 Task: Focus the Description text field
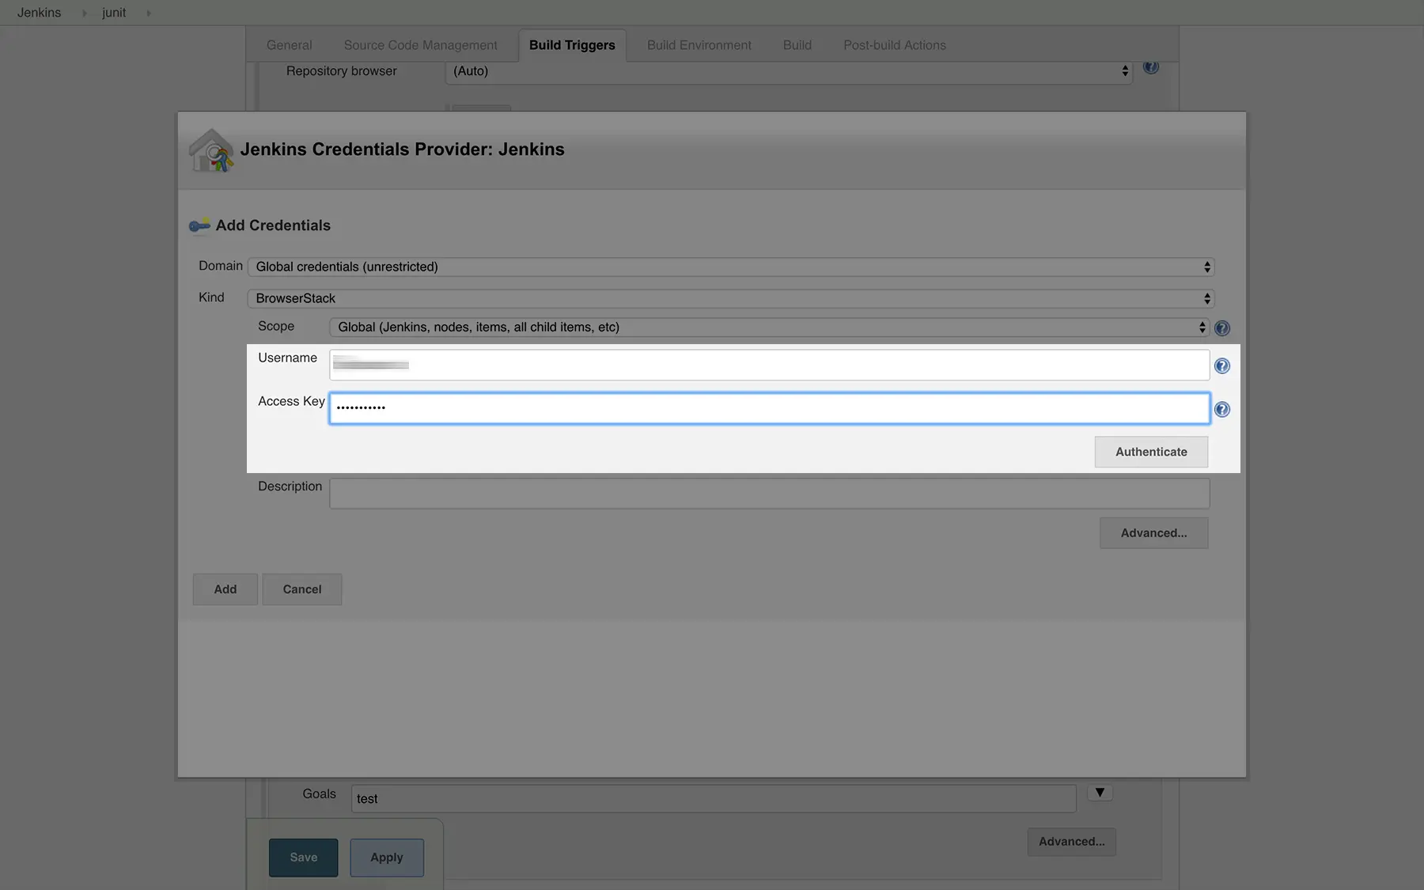click(x=768, y=493)
